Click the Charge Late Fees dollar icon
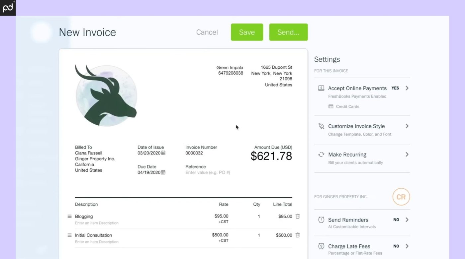Viewport: 465px width, 259px height. [x=321, y=246]
